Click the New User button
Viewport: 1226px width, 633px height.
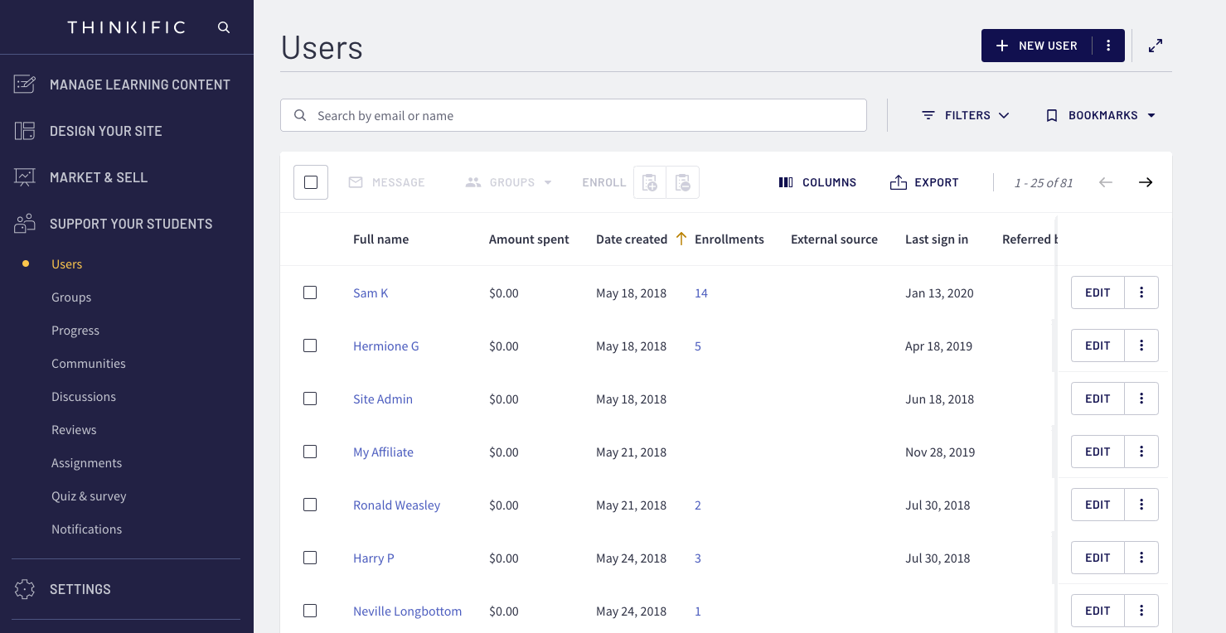1036,46
